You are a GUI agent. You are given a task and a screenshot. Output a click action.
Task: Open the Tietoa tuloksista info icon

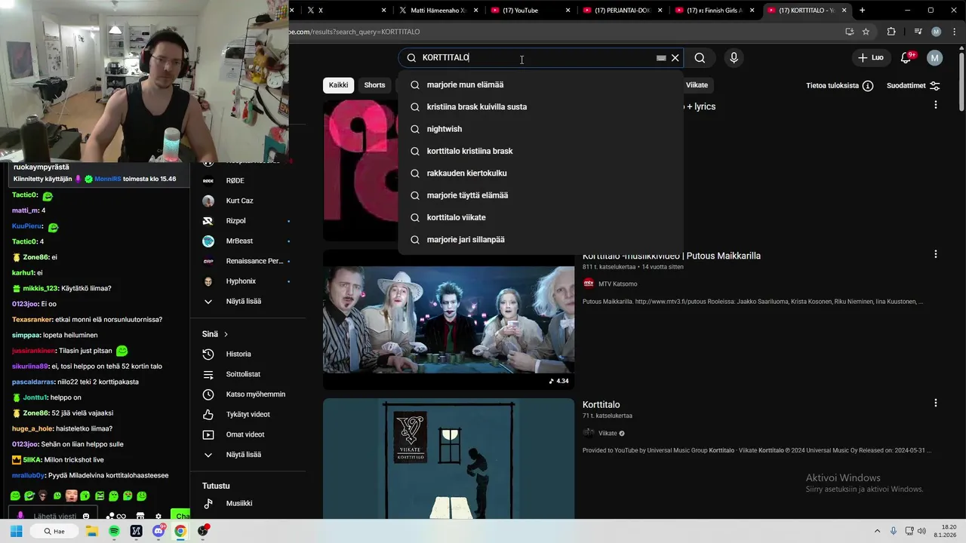(868, 86)
